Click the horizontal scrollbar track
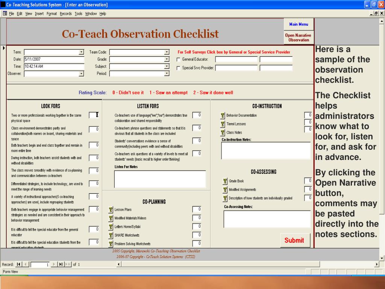The width and height of the screenshot is (385, 289). (x=347, y=265)
